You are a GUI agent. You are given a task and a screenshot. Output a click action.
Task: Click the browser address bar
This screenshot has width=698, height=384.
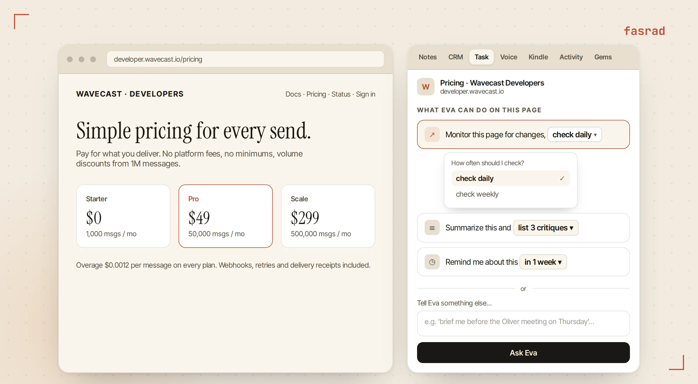pyautogui.click(x=245, y=59)
